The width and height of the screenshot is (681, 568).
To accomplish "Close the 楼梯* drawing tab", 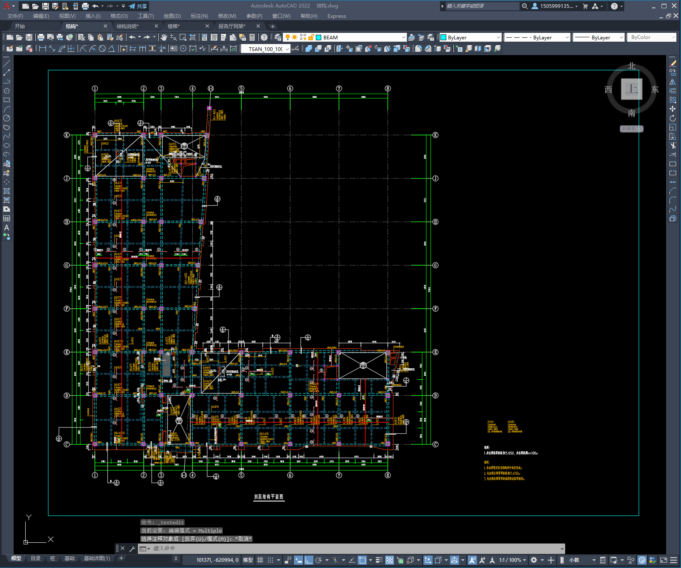I will pos(207,26).
